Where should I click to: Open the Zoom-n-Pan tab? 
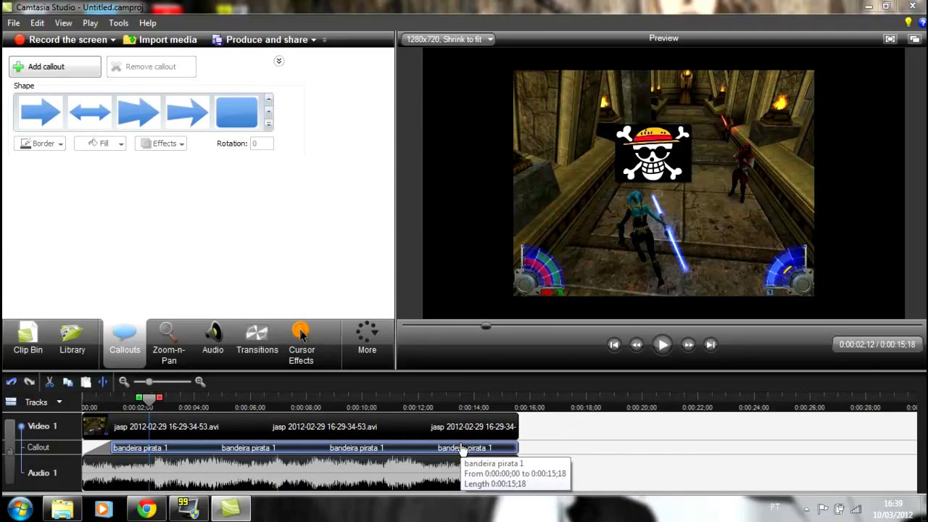click(168, 343)
